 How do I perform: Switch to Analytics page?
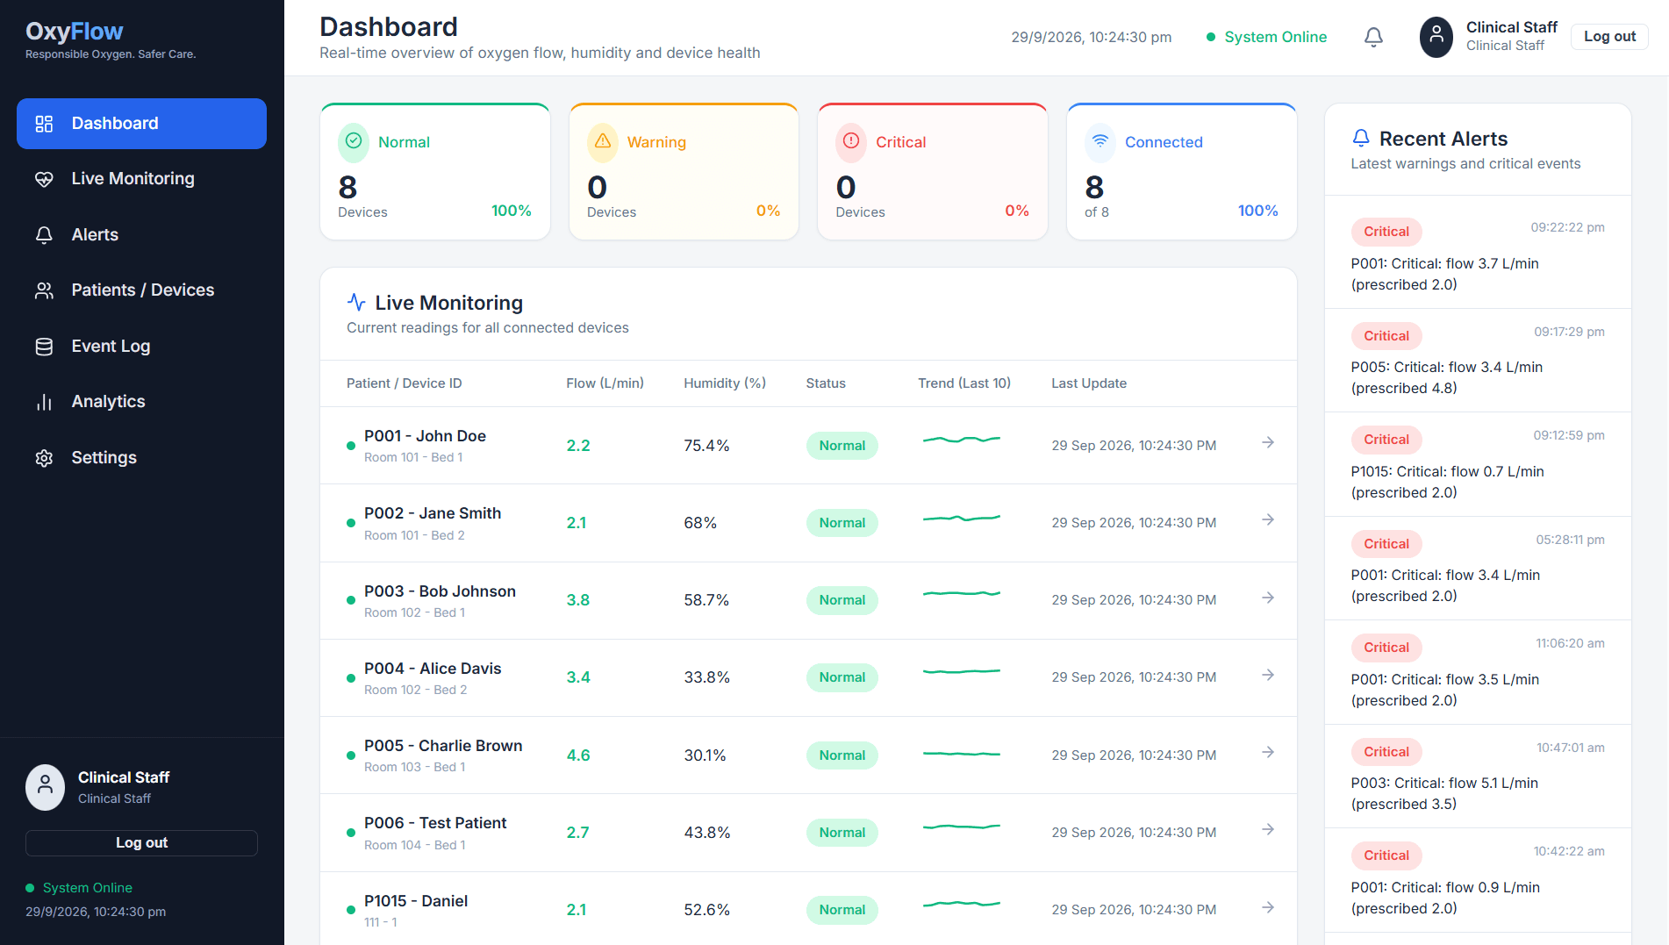coord(141,402)
